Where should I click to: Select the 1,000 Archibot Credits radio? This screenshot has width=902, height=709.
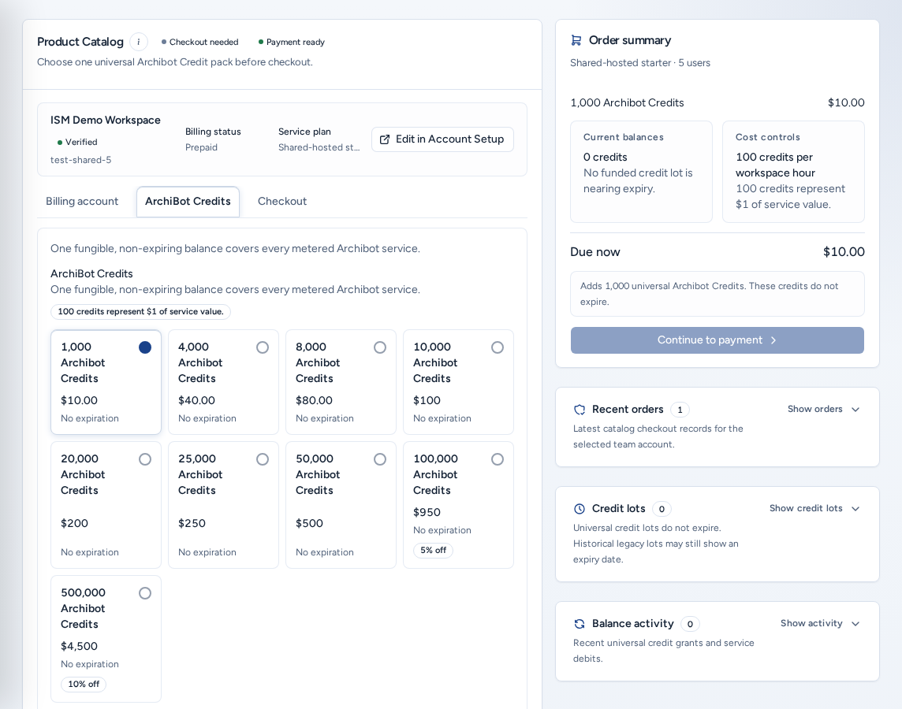(145, 347)
